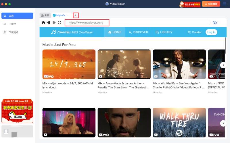Viewport: 230px width, 143px height.
Task: Show next videos in second row carousel
Action: [223, 123]
